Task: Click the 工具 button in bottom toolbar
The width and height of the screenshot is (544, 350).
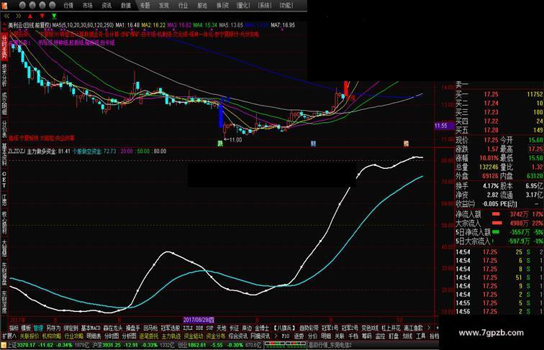Action: pos(421,336)
